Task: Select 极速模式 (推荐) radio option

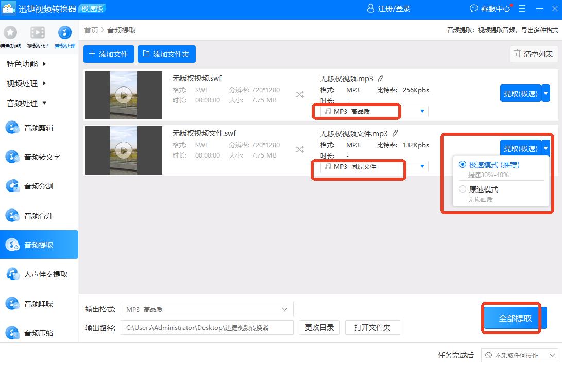Action: click(x=462, y=165)
